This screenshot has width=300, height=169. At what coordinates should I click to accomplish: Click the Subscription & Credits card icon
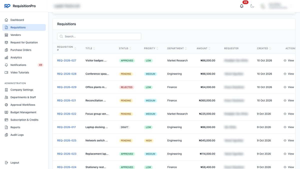point(6,120)
